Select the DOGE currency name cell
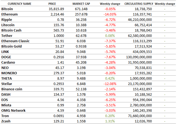 (6, 57)
